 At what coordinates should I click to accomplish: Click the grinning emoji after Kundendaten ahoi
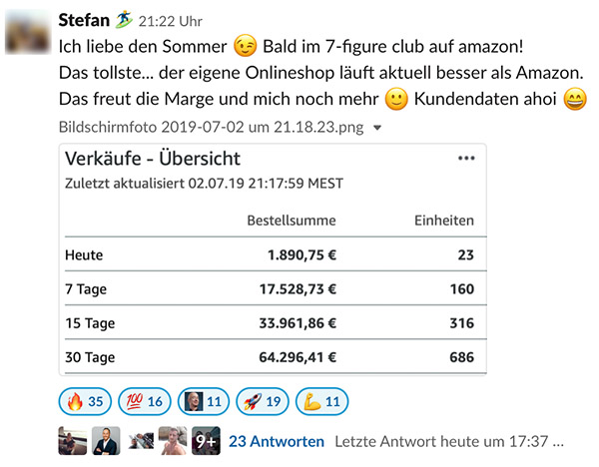575,99
